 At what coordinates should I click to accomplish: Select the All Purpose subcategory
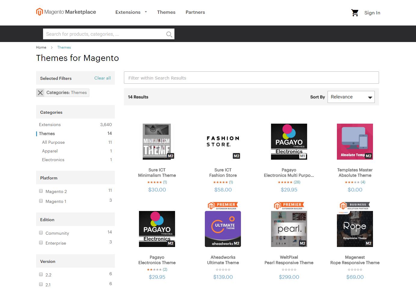[x=53, y=142]
